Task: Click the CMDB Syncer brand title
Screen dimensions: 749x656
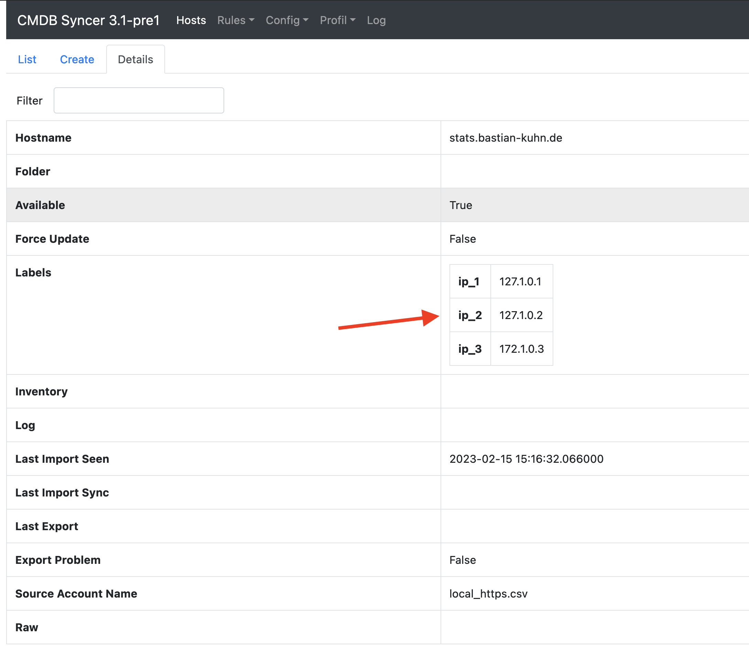Action: [x=88, y=20]
